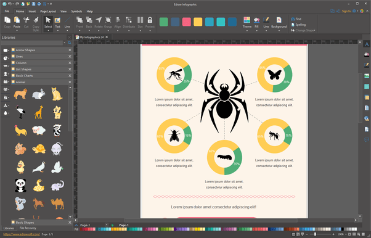Apply the pink theme color swatch
Viewport: 371px width, 238px height.
pyautogui.click(x=187, y=22)
